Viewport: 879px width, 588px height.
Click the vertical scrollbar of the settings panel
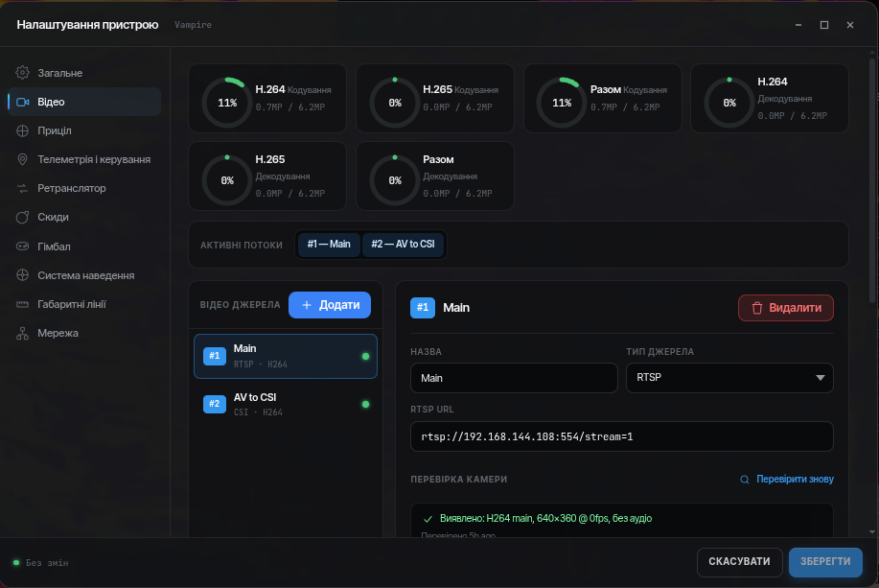871,182
